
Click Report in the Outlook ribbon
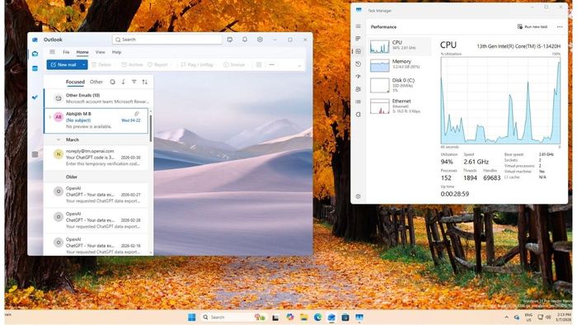[157, 64]
